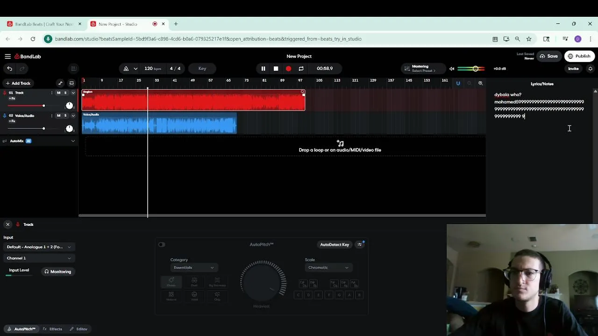Change the 4/4 time signature

[175, 69]
